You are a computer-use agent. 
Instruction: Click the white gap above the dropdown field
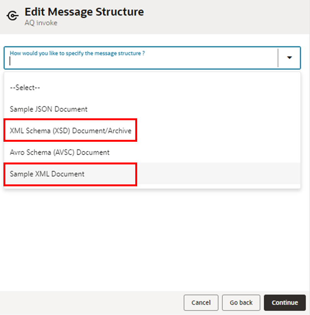153,40
